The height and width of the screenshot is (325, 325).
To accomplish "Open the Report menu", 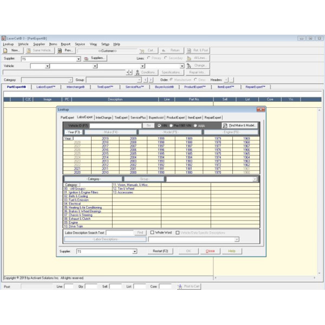I will point(66,44).
